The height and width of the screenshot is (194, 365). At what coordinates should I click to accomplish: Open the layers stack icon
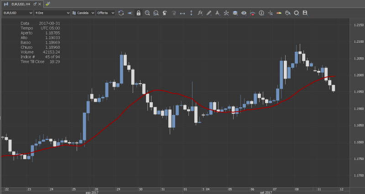click(x=235, y=13)
